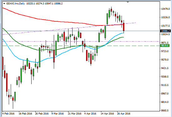Click the 4 Apr 2016 date label
The height and width of the screenshot is (117, 172).
pyautogui.click(x=90, y=114)
